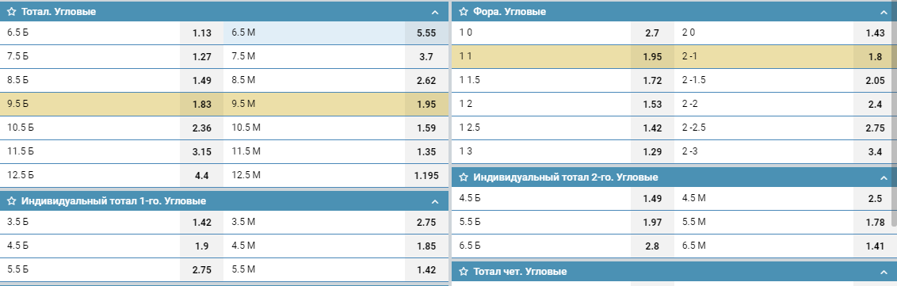Bet on 5.5 Б at 1.97
The height and width of the screenshot is (286, 897).
pyautogui.click(x=653, y=222)
